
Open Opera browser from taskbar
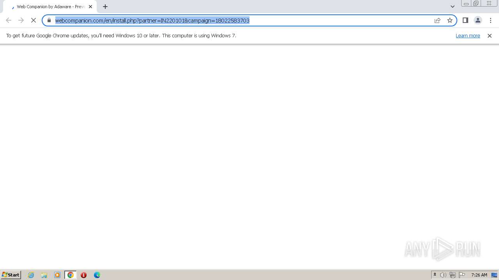tap(83, 275)
